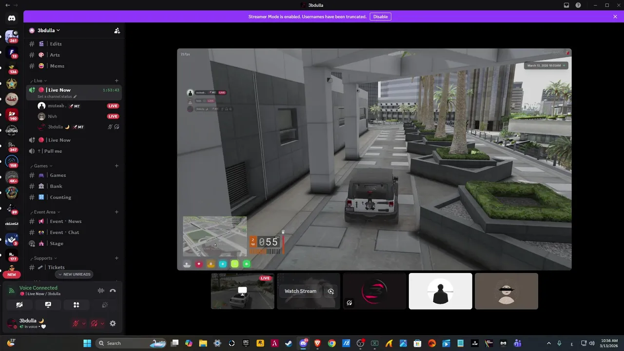
Task: Unmute the microphone in the user panel
Action: (x=76, y=323)
